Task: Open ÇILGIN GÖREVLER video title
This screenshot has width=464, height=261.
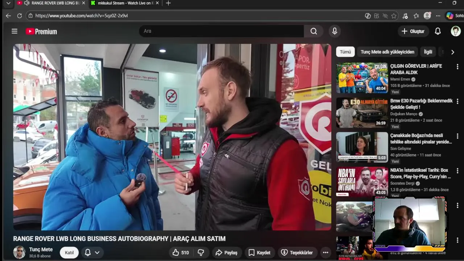Action: 416,69
